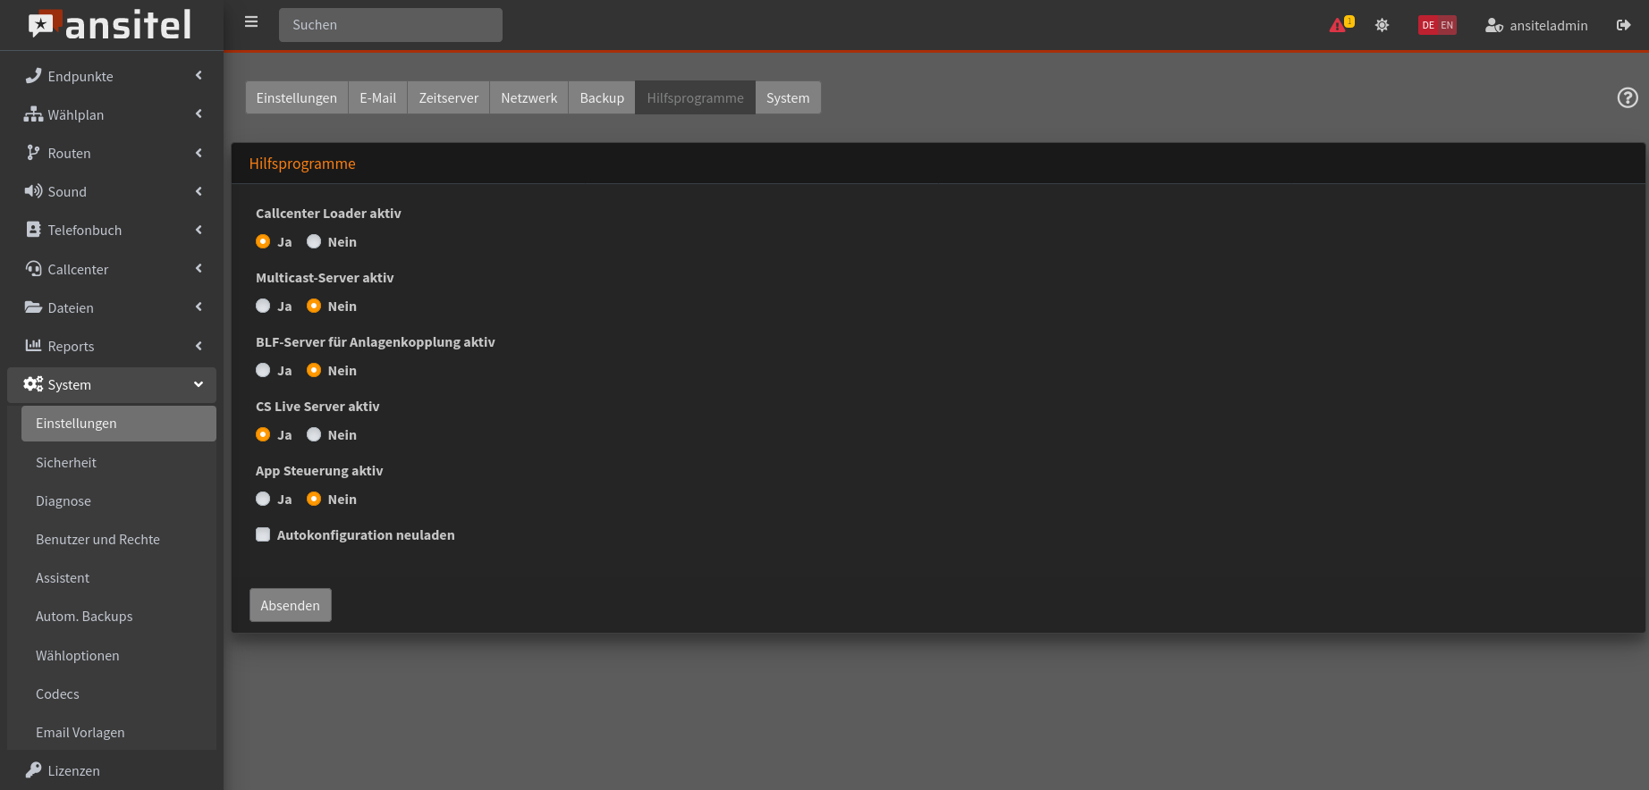
Task: Toggle the light/dark theme sun icon
Action: (1382, 25)
